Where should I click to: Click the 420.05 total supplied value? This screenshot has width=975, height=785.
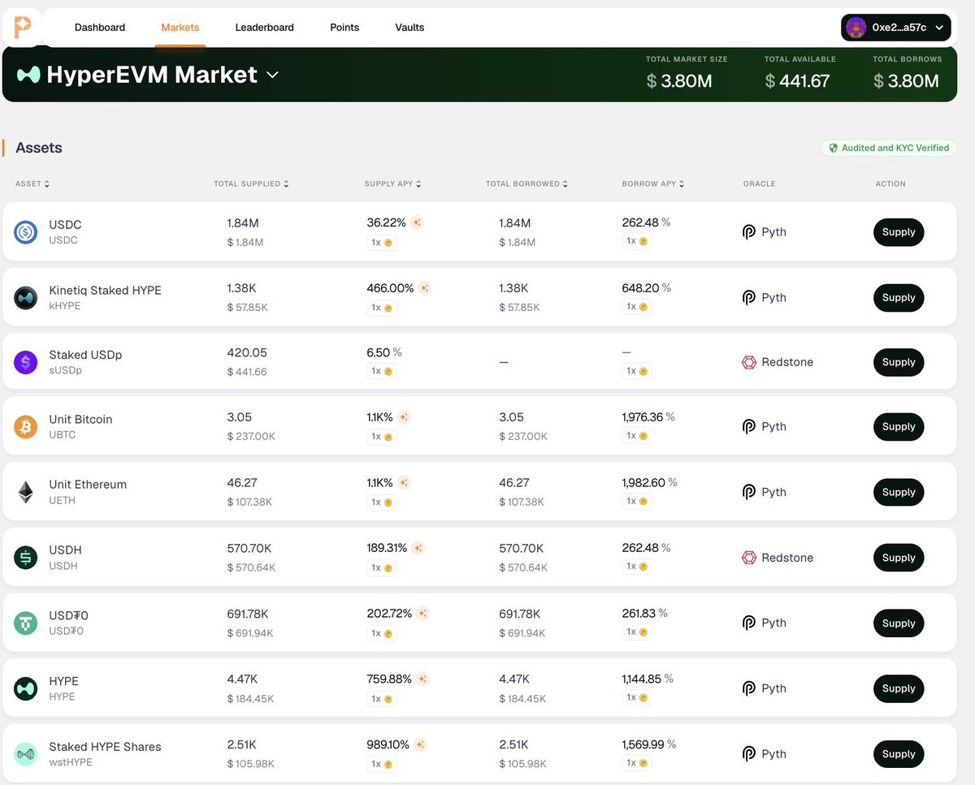[247, 352]
